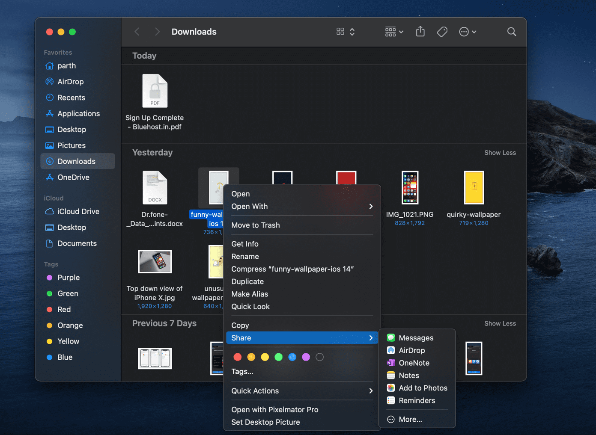The image size is (596, 435).
Task: Open Applications in the sidebar
Action: coord(77,113)
